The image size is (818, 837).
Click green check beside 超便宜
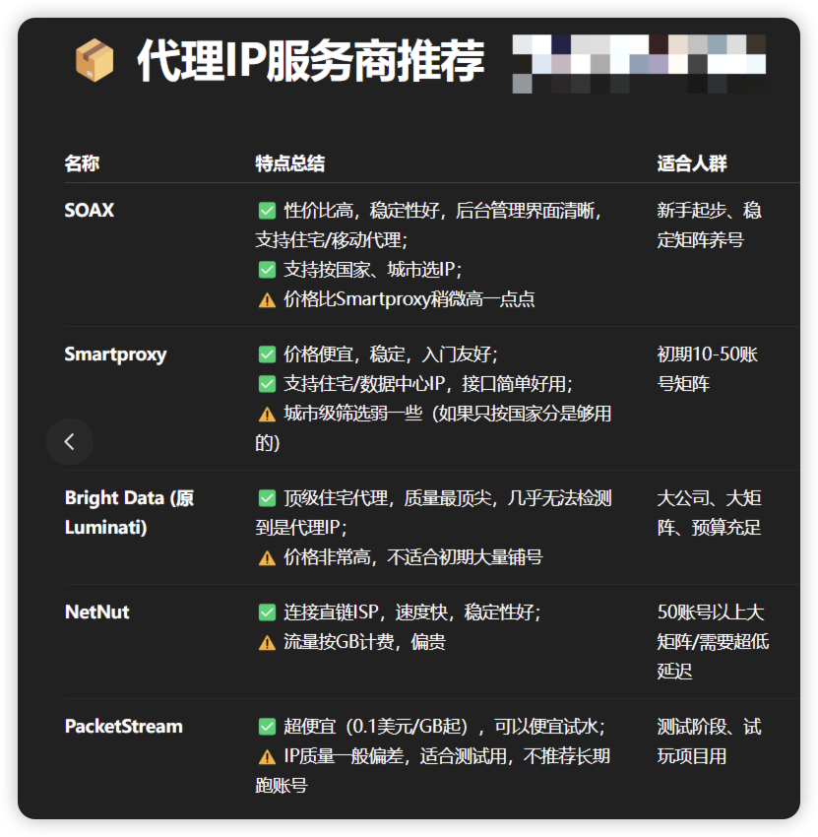click(267, 727)
